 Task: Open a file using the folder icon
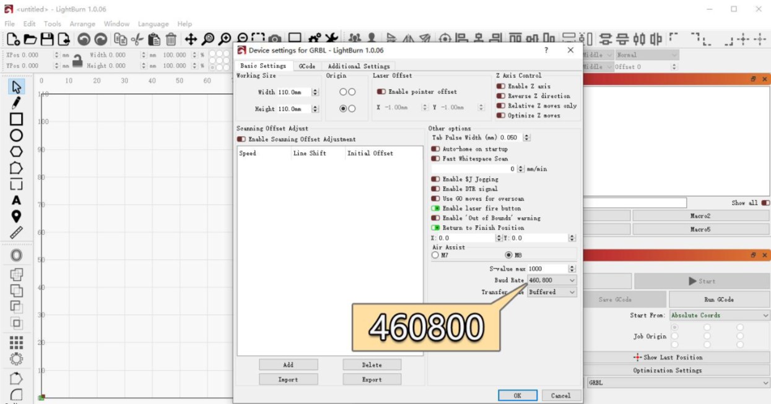[x=30, y=40]
